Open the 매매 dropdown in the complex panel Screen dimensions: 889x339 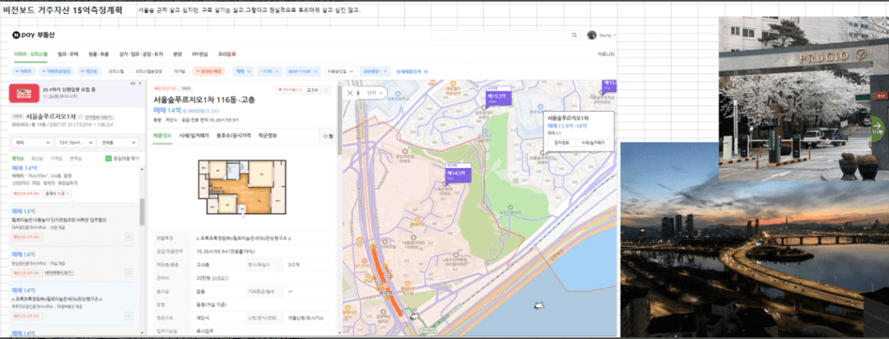click(x=32, y=142)
